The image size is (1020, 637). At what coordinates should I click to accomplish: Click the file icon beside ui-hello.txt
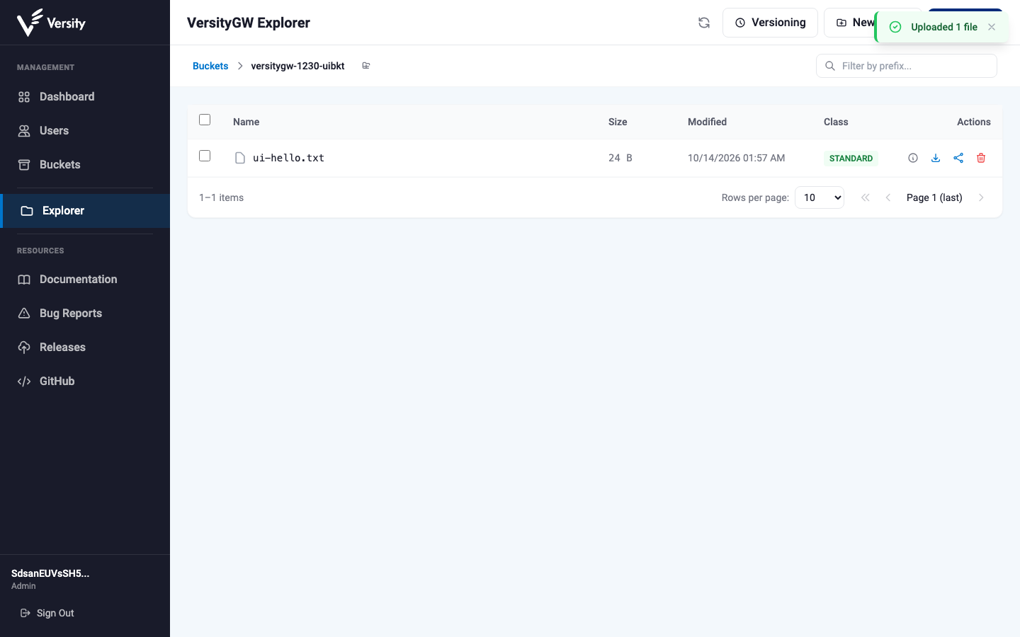(x=240, y=158)
